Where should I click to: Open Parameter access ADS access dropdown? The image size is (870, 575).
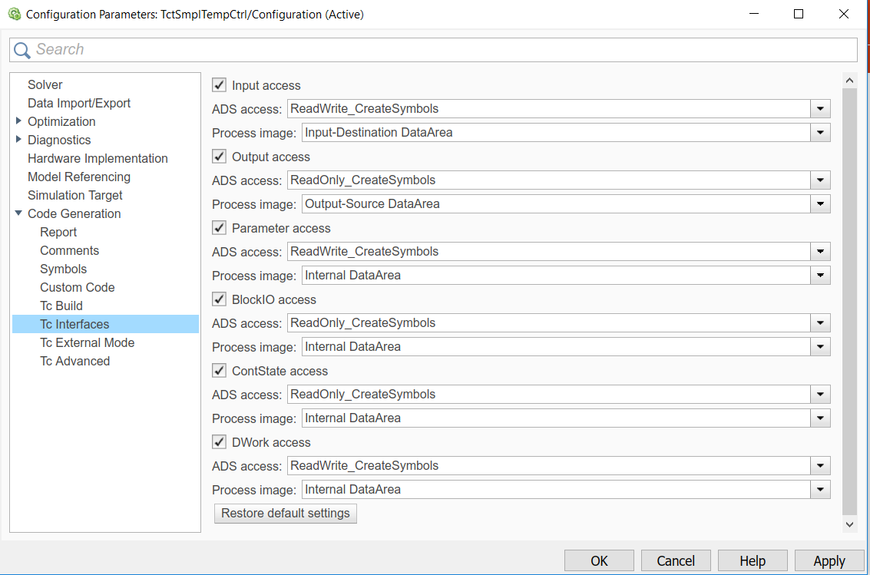point(820,252)
